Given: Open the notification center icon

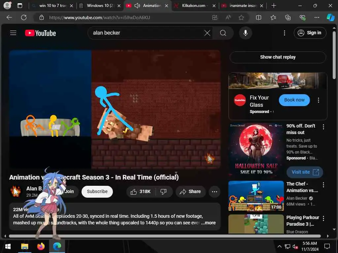Looking at the screenshot, I should point(327,246).
